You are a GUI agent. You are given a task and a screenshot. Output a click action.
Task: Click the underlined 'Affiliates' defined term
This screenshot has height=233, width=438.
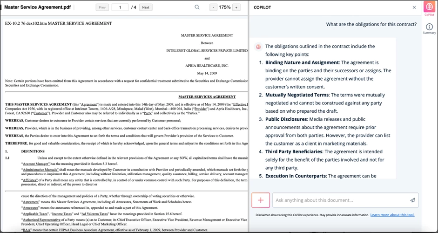pyautogui.click(x=30, y=180)
